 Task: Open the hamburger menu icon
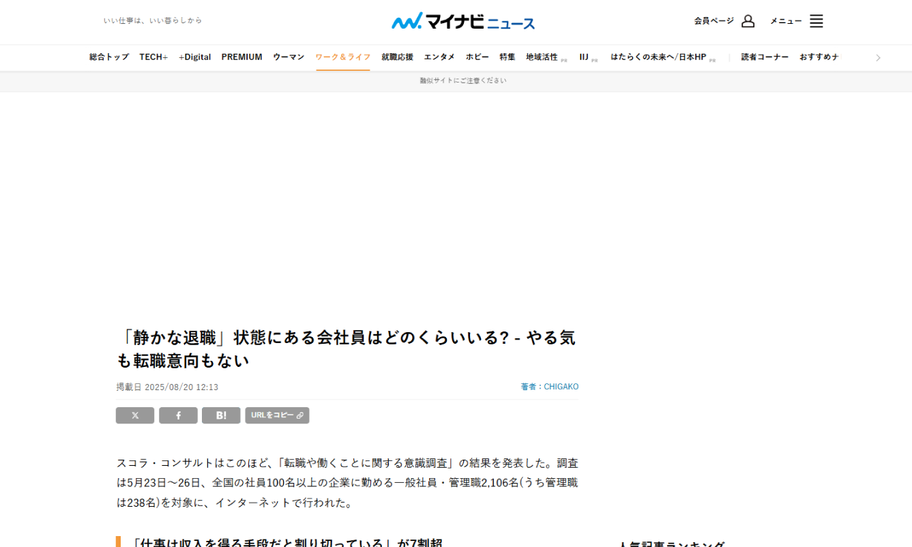tap(816, 21)
